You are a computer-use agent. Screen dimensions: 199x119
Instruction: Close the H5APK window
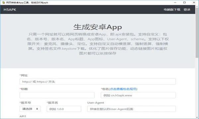[194, 3]
